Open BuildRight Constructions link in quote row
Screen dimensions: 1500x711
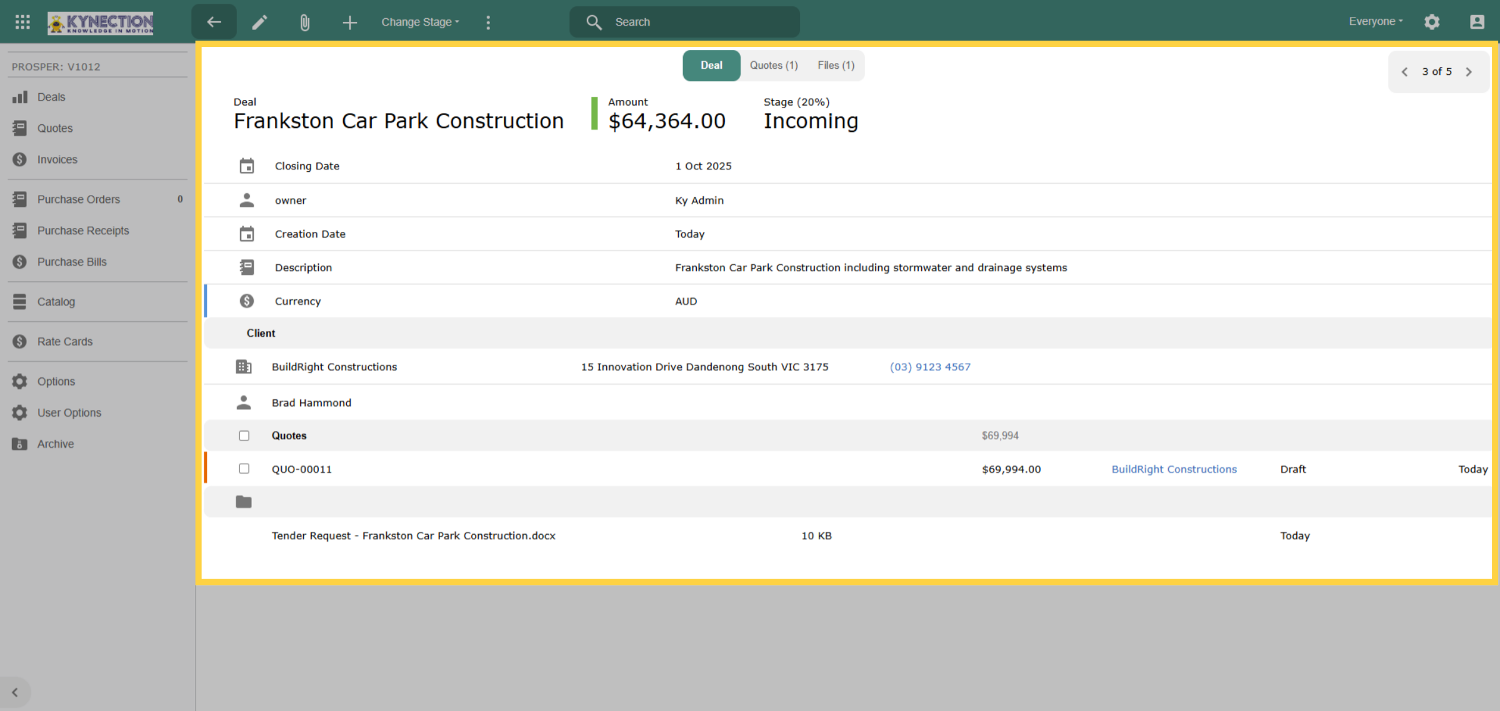(x=1174, y=469)
